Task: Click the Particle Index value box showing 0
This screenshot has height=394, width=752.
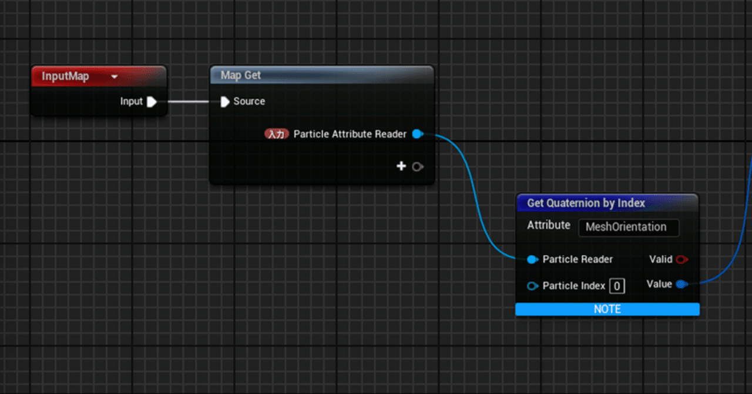Action: pyautogui.click(x=617, y=286)
